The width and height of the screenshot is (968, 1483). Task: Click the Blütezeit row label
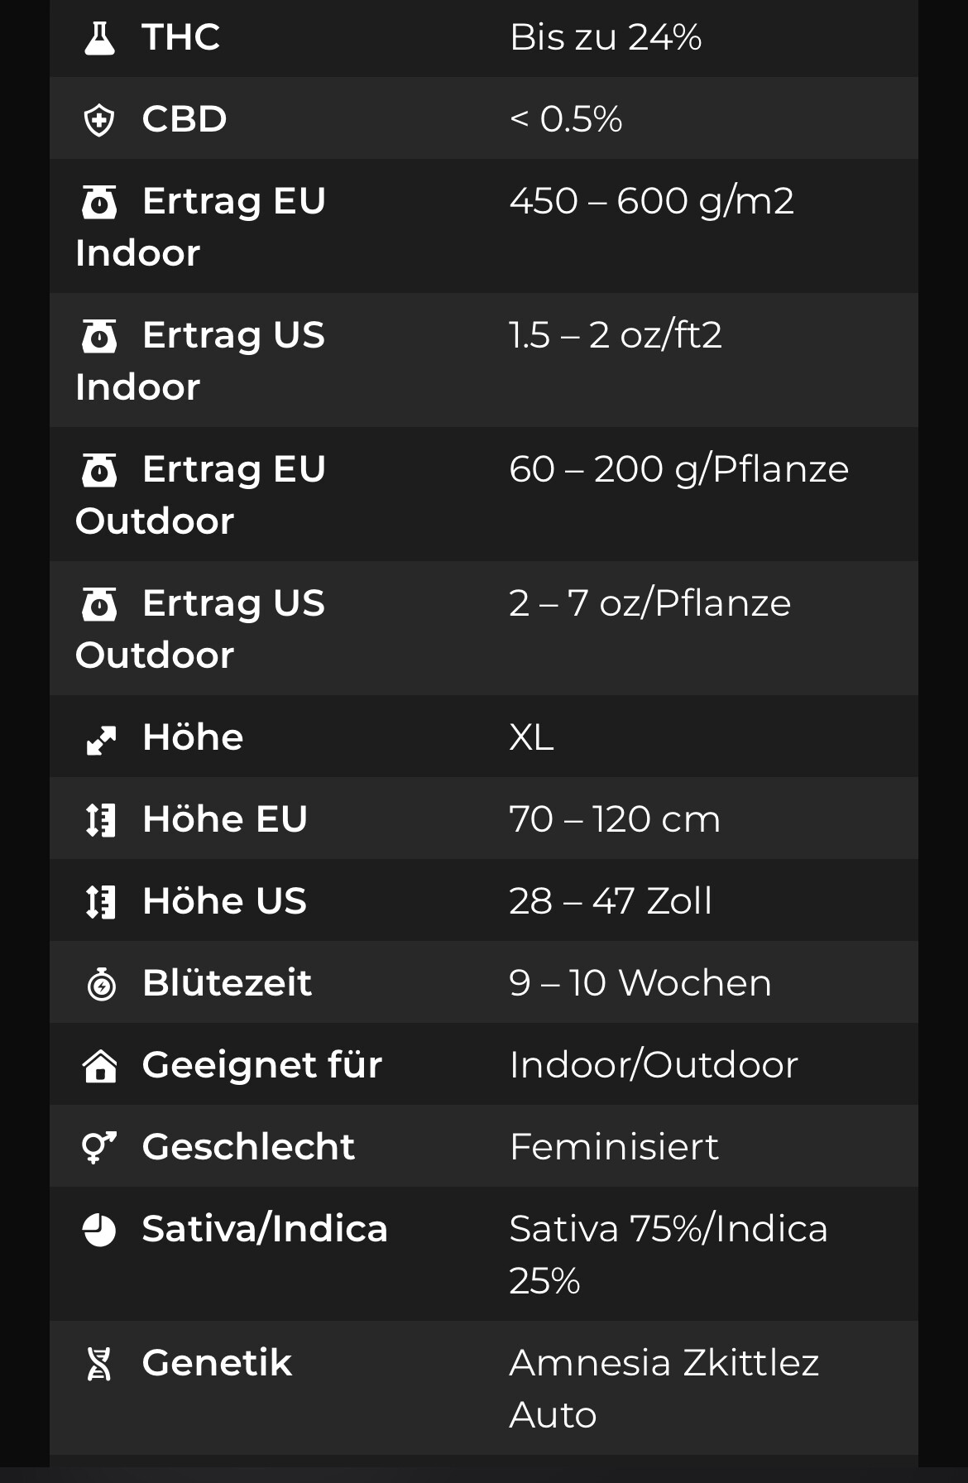click(227, 983)
